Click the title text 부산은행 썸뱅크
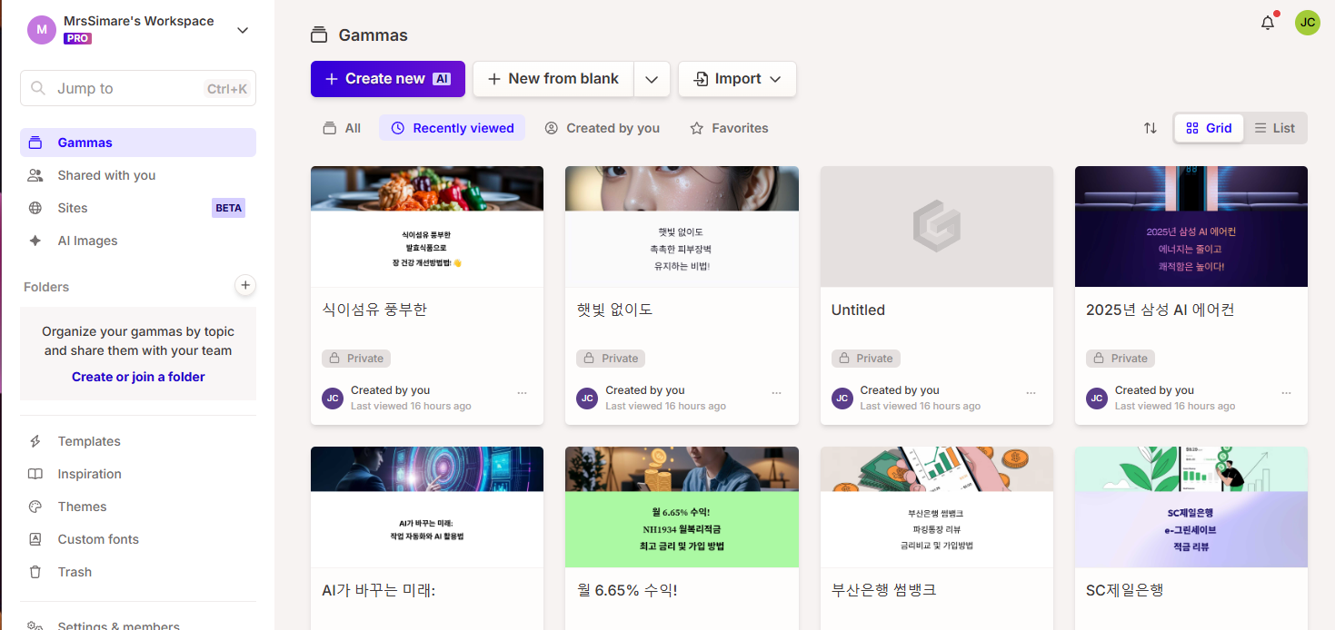 [884, 590]
